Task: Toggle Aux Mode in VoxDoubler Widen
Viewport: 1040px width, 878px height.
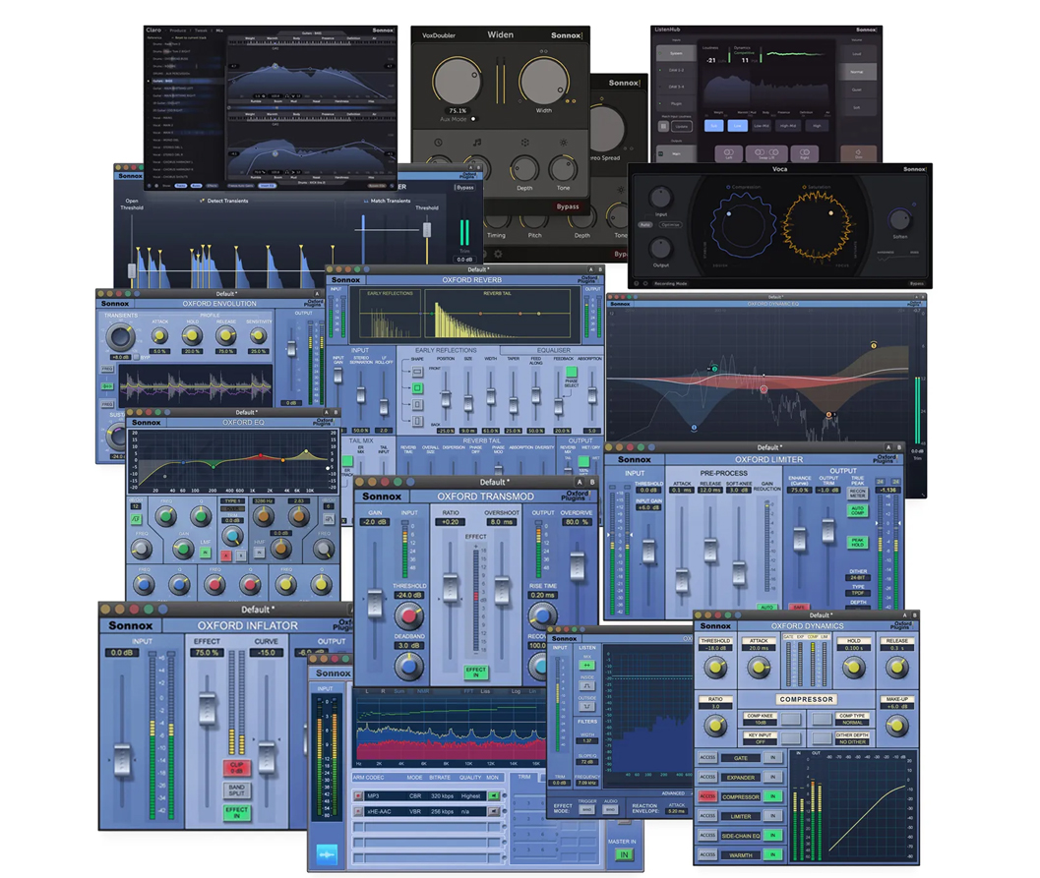Action: [x=473, y=119]
